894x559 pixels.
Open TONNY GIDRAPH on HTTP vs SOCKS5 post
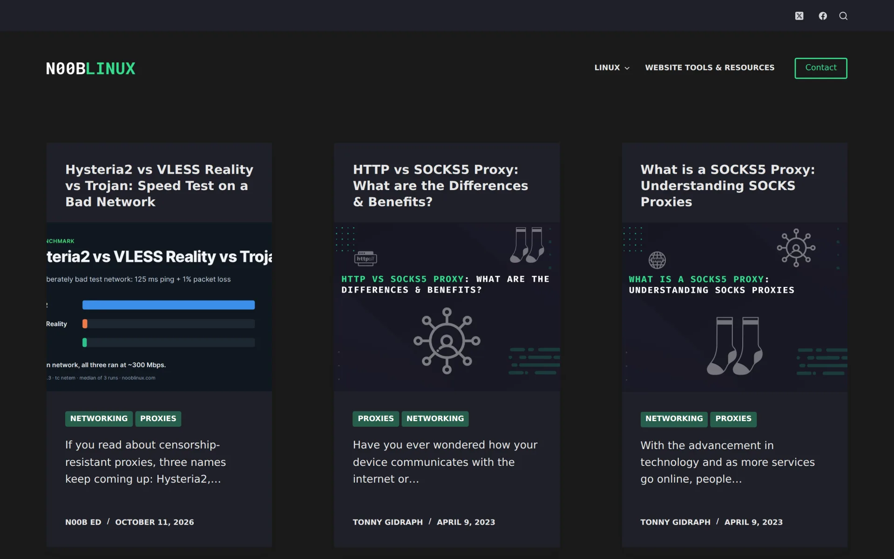(388, 522)
